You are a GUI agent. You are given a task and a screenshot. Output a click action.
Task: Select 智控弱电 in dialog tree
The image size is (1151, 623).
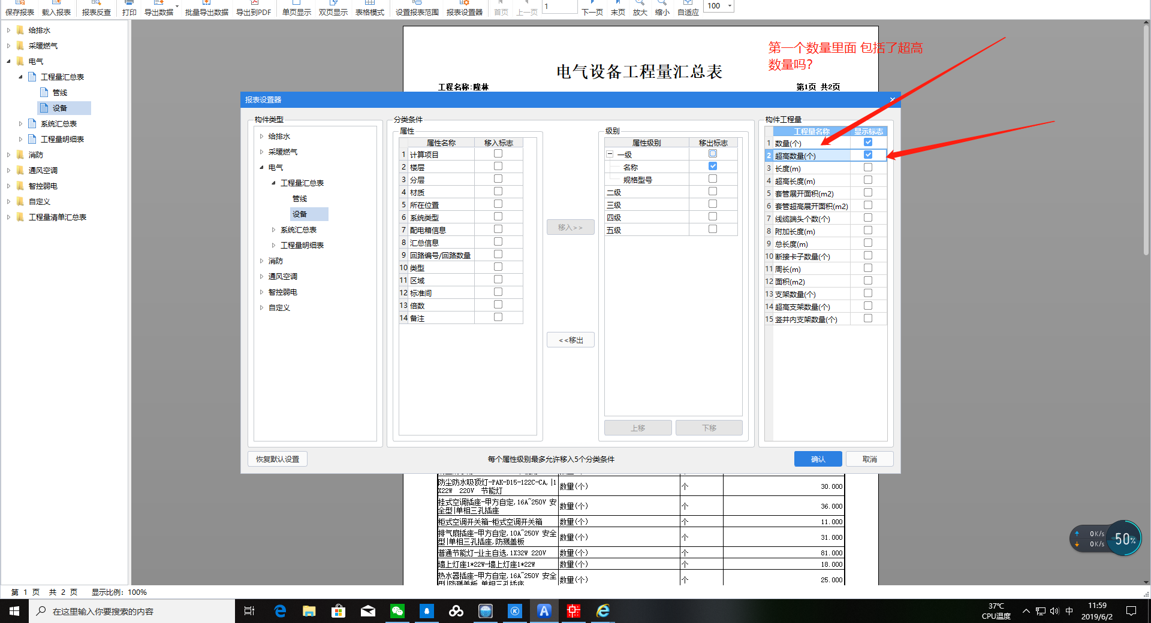click(x=283, y=292)
